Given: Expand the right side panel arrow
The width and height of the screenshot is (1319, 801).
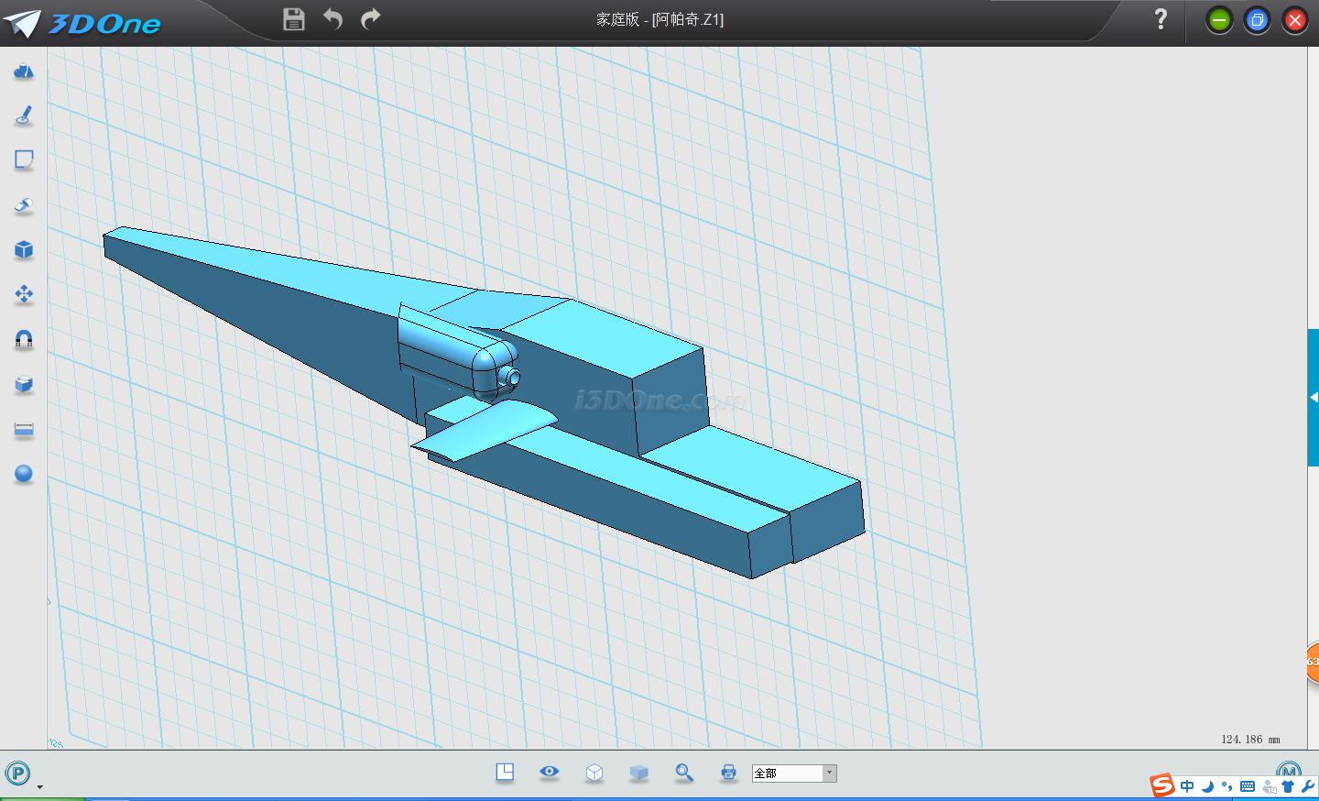Looking at the screenshot, I should [1314, 398].
